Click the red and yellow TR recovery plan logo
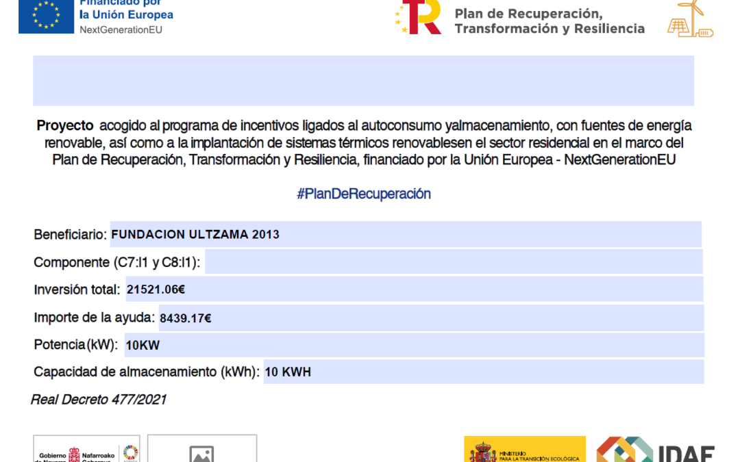Screen dimensions: 740x462 click(418, 17)
